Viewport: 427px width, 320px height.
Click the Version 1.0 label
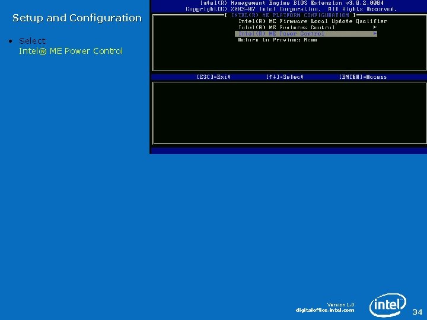tap(340, 305)
